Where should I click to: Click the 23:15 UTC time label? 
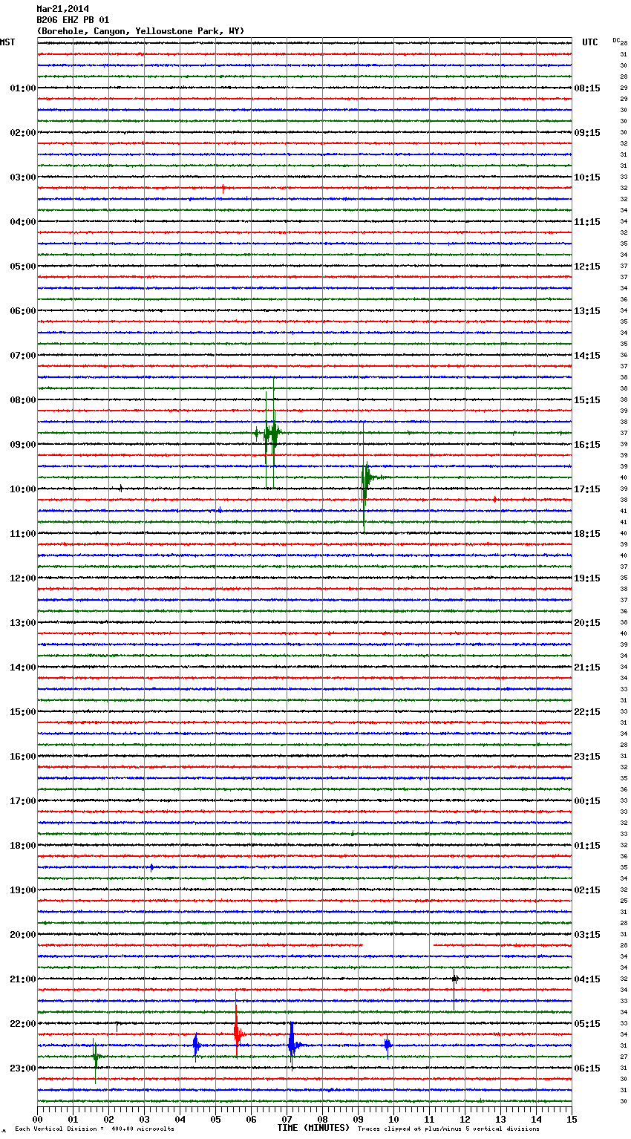click(x=587, y=757)
